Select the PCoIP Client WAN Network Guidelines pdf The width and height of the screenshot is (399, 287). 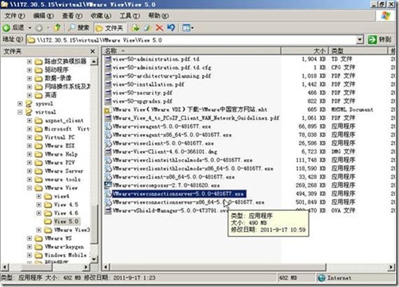pyautogui.click(x=196, y=118)
